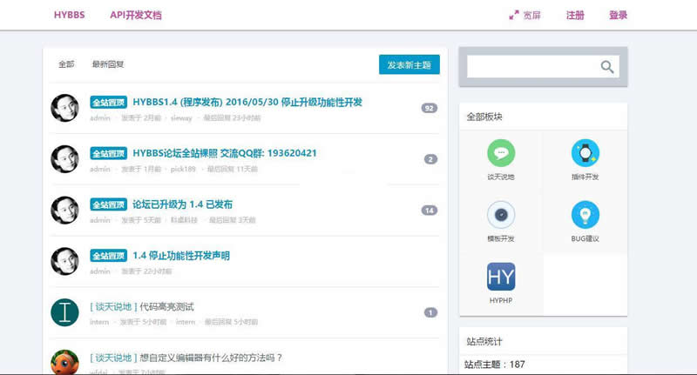
Task: Open post HYBBS1.4 (程序发布) 2016/05/30
Action: [x=247, y=102]
